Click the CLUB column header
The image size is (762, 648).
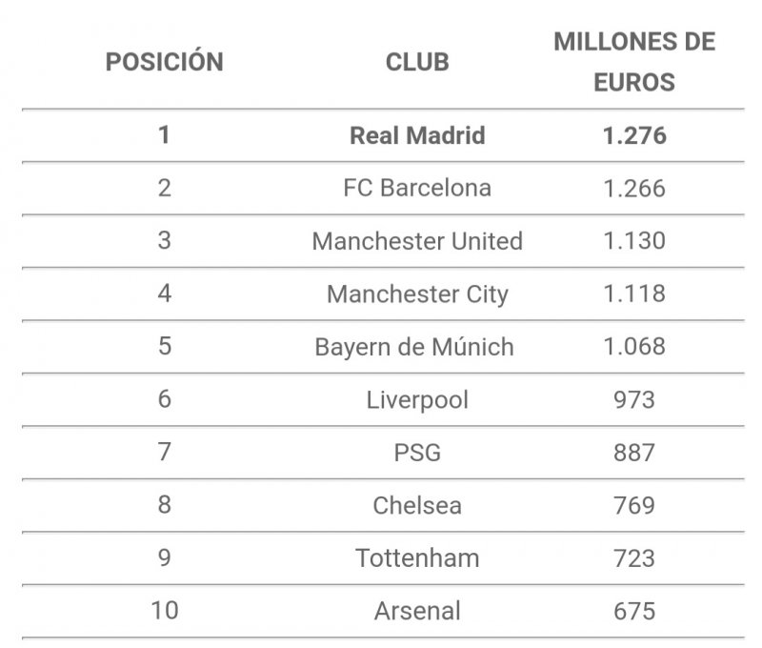pyautogui.click(x=417, y=62)
